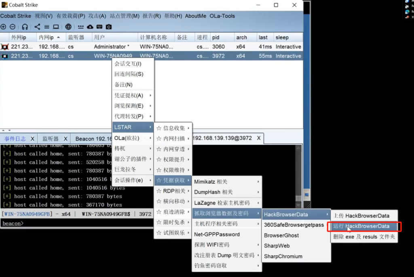Open the ☆ 横向移动 submenu
The height and width of the screenshot is (277, 414).
pos(173,201)
